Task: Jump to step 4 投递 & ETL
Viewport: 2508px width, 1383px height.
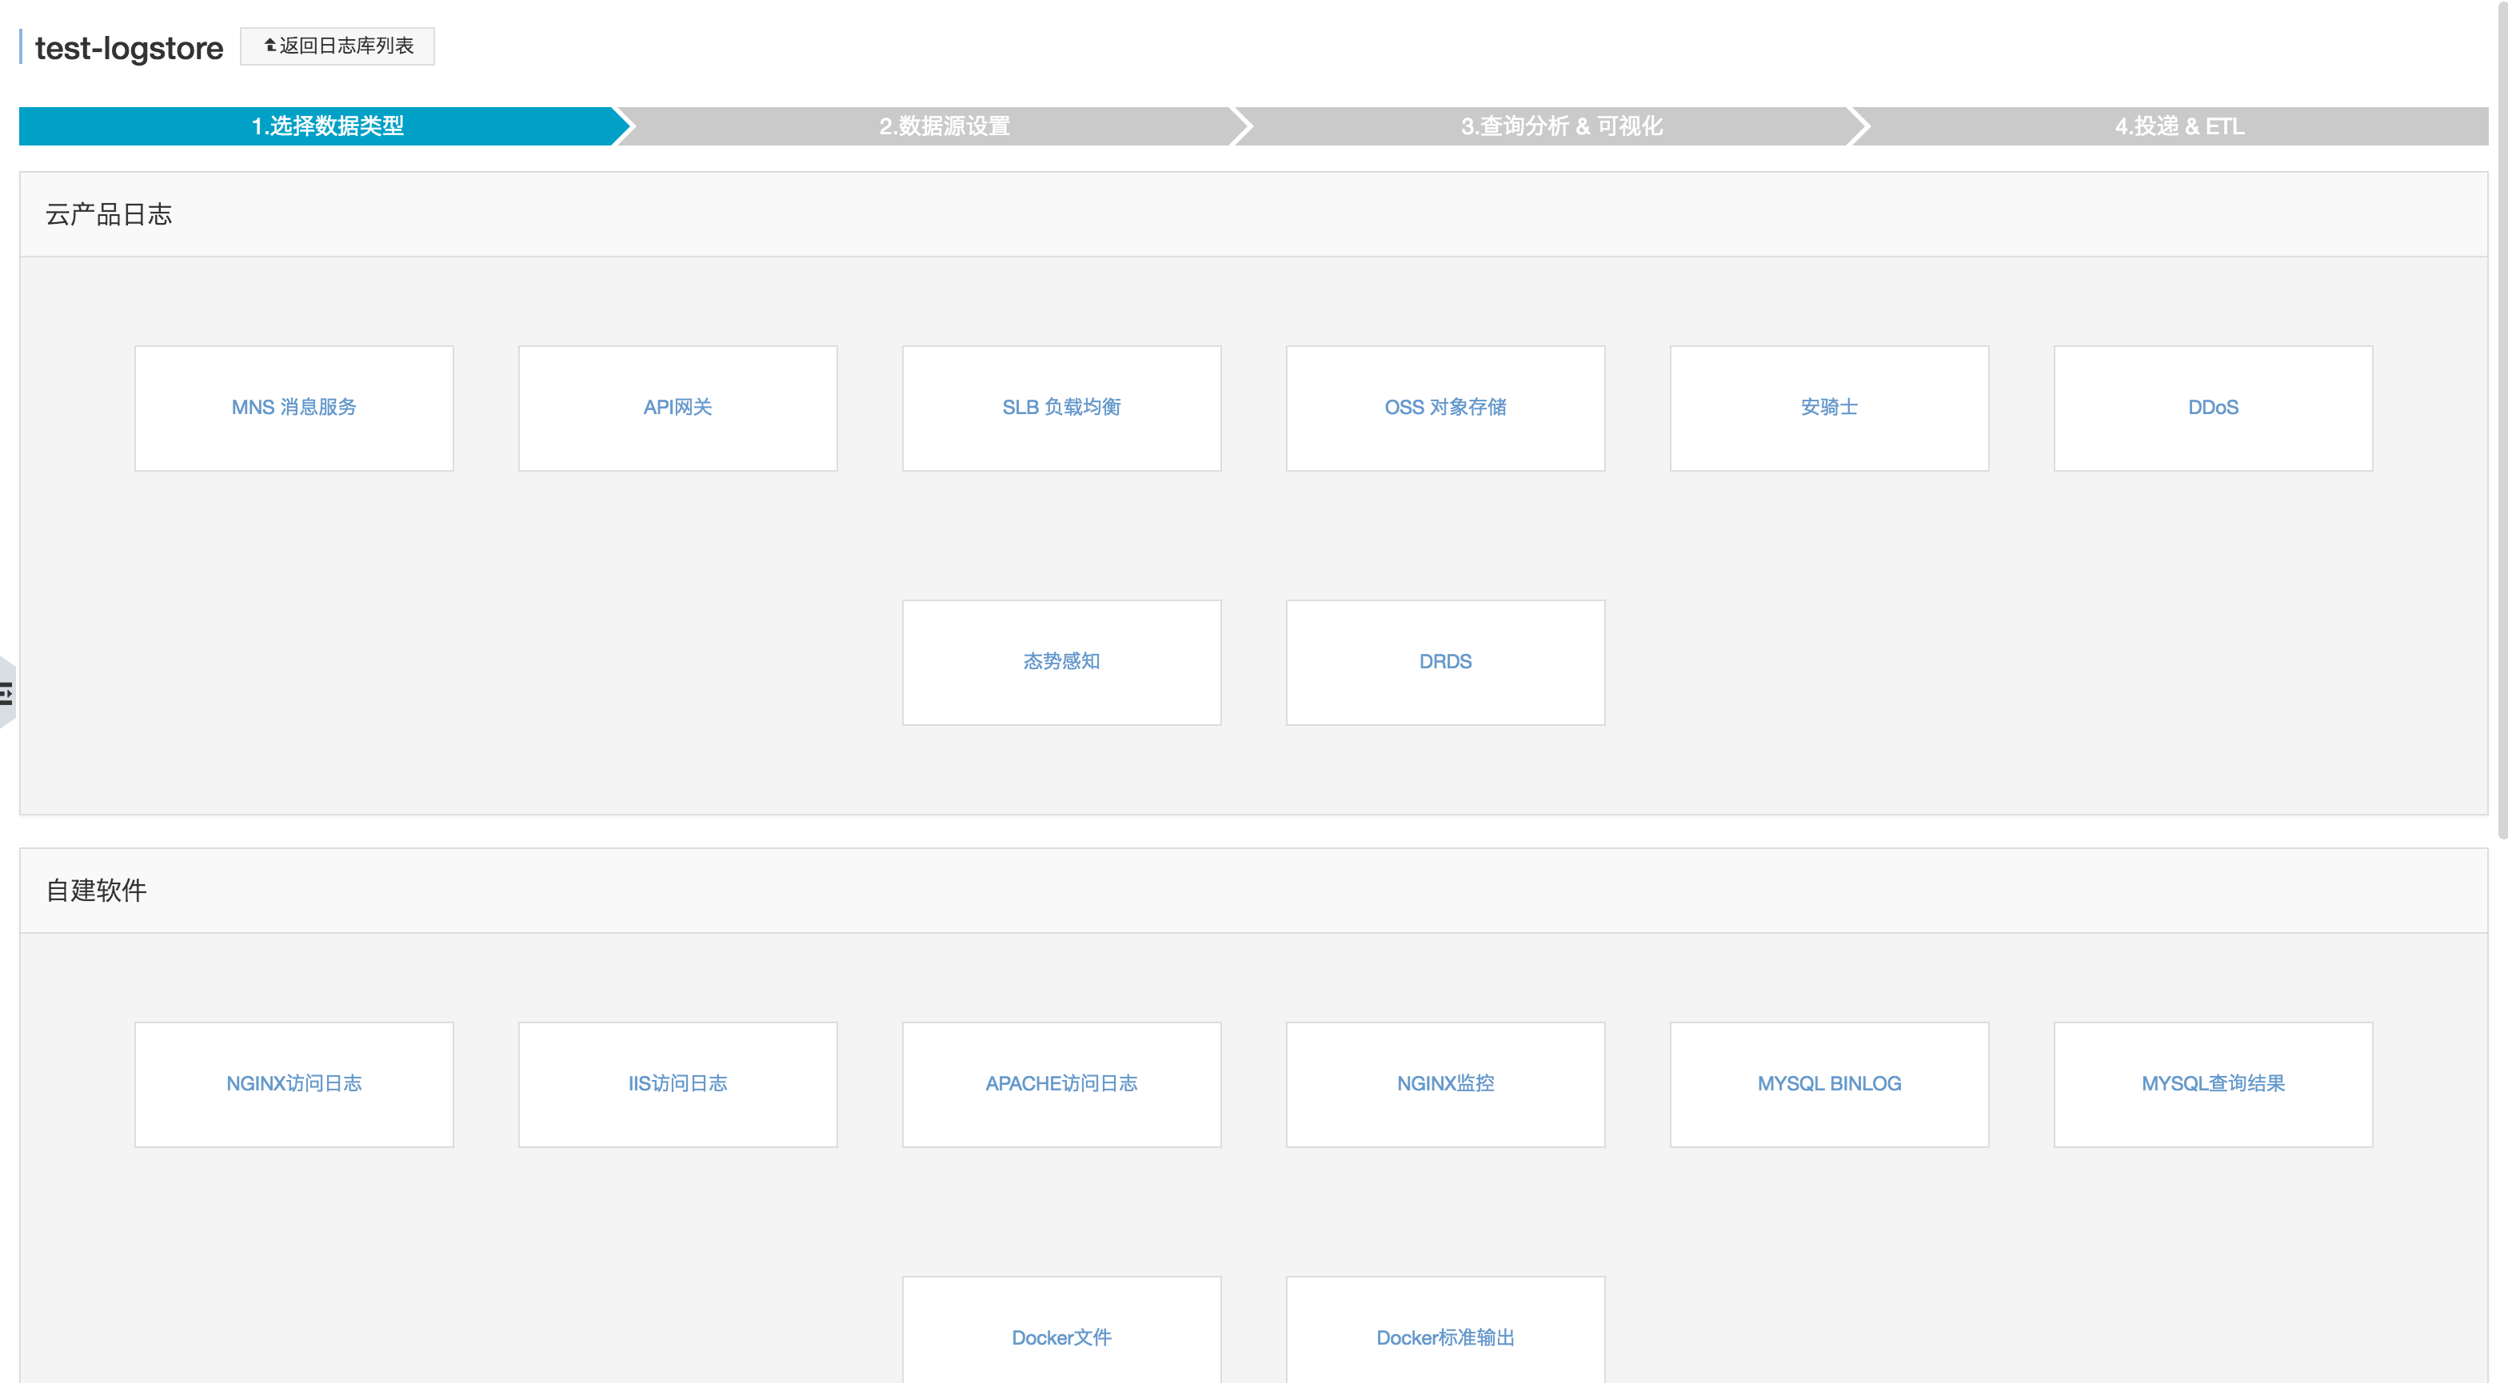Action: click(2178, 126)
